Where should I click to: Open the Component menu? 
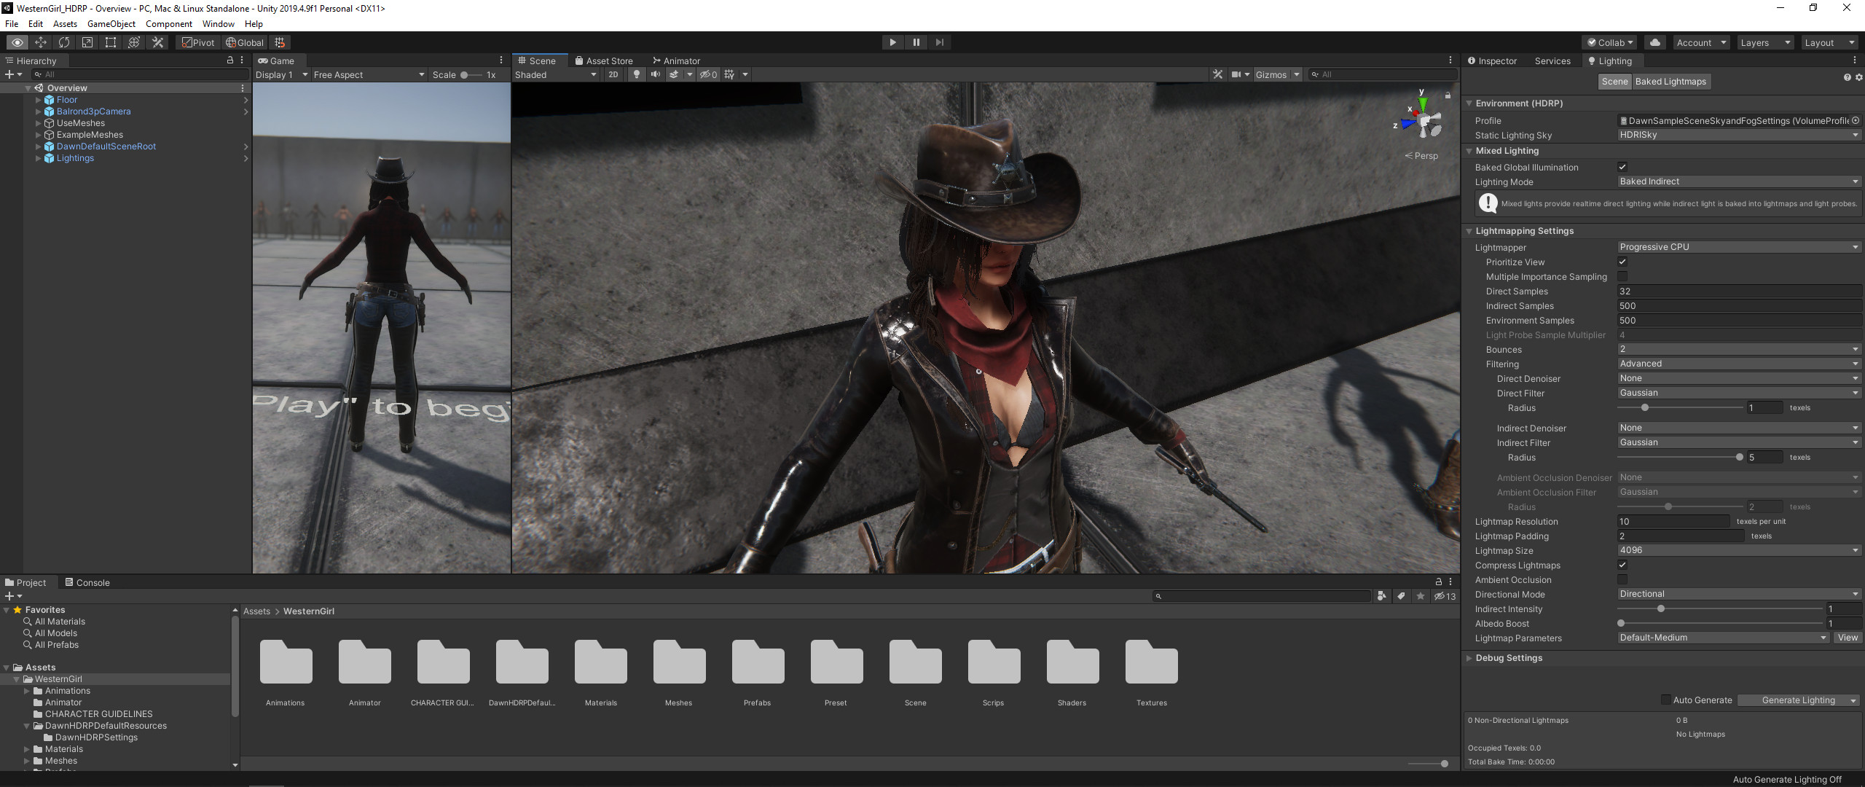tap(169, 24)
